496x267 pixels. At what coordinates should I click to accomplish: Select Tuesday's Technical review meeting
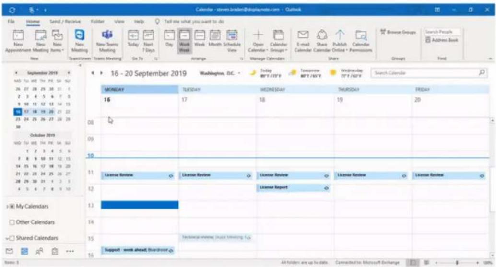pos(215,237)
